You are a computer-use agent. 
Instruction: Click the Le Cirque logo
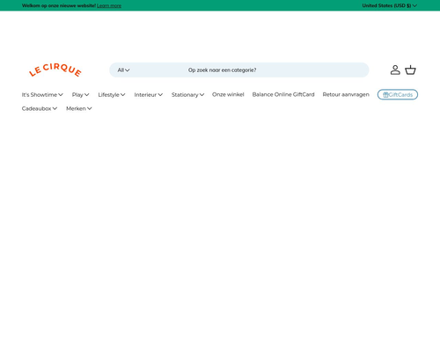tap(55, 70)
